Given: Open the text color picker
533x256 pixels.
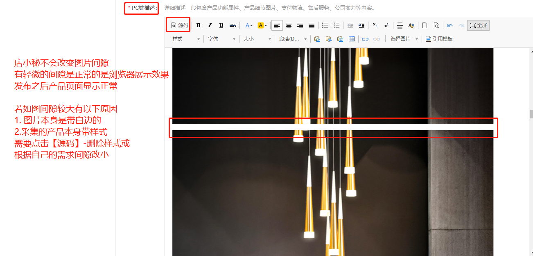Looking at the screenshot, I should click(x=248, y=25).
